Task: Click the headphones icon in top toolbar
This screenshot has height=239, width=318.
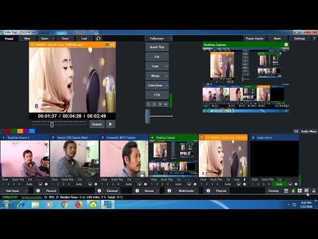Action: coord(99,39)
